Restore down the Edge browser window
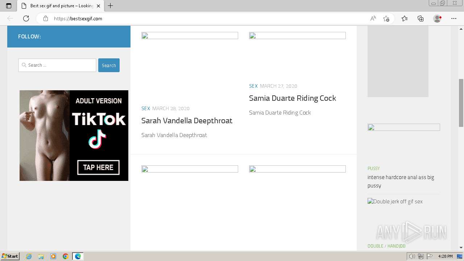Screen dimensions: 464x261 coord(443,3)
